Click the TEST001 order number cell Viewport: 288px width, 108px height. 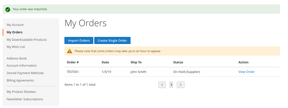tap(73, 72)
